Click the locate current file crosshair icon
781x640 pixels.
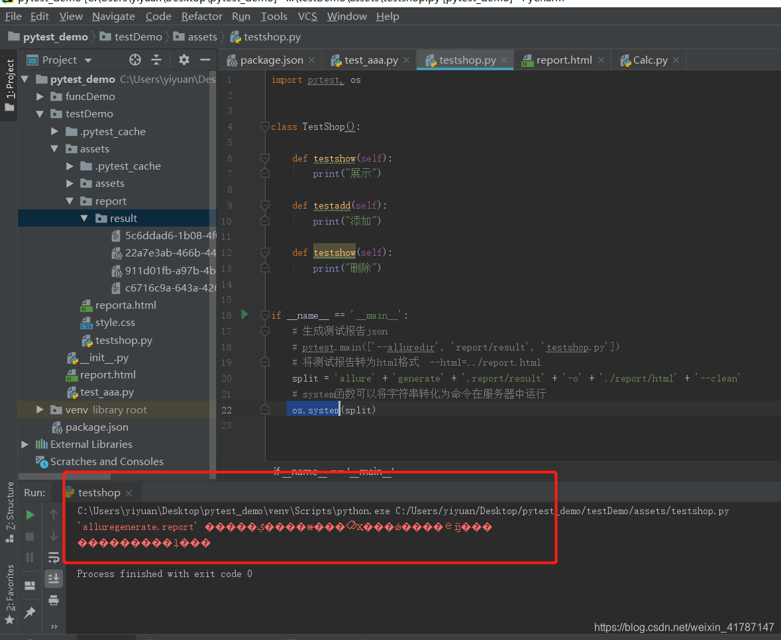[135, 60]
